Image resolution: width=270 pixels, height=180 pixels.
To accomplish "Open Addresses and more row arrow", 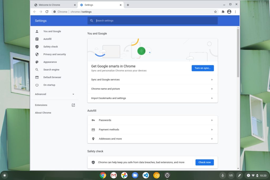I will coord(212,139).
